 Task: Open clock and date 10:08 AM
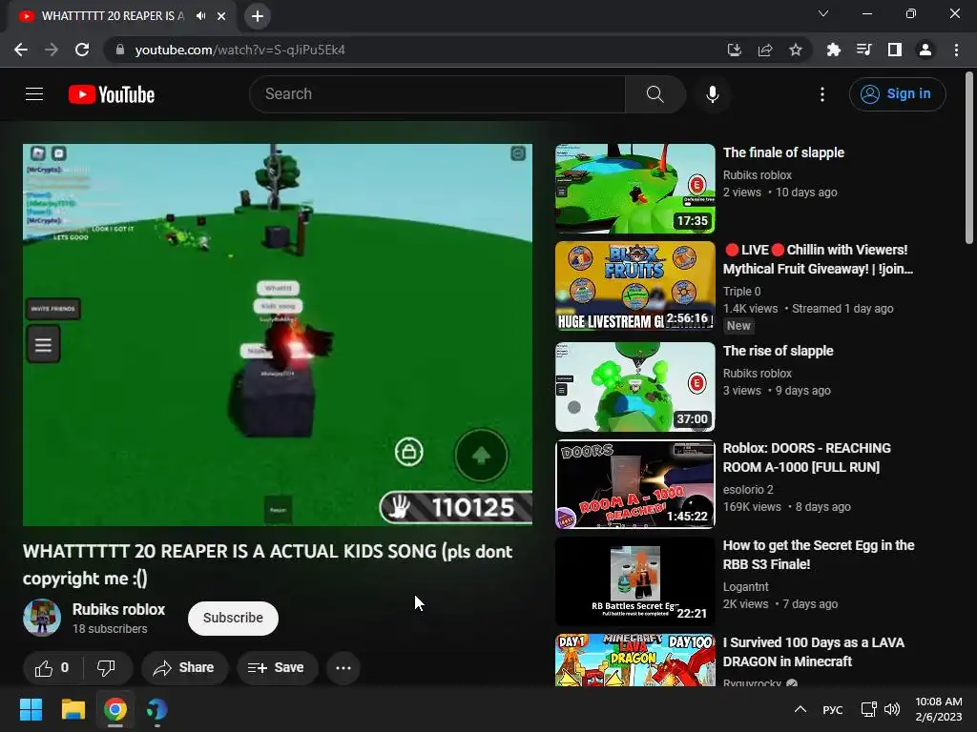[x=939, y=709]
